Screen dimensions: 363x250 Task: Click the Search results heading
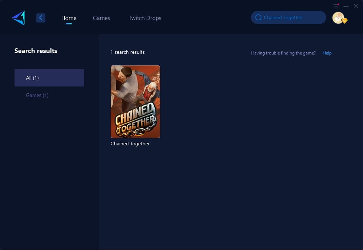pos(36,51)
